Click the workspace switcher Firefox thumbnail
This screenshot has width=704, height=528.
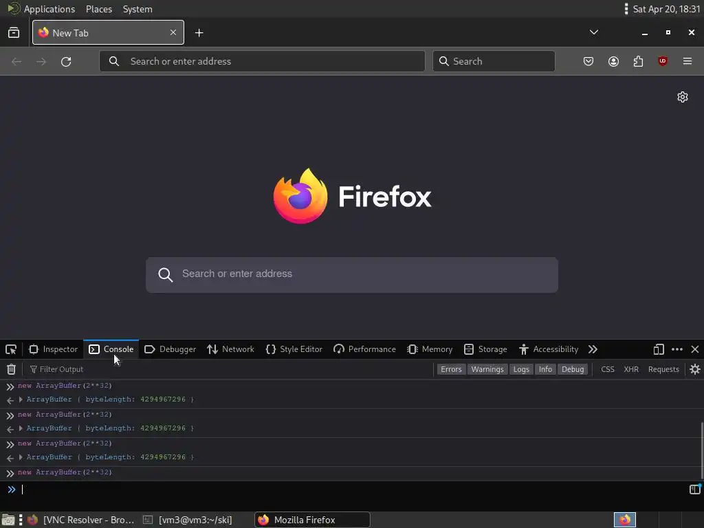[625, 520]
